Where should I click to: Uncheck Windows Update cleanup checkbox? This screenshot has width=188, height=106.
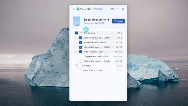(x=80, y=38)
